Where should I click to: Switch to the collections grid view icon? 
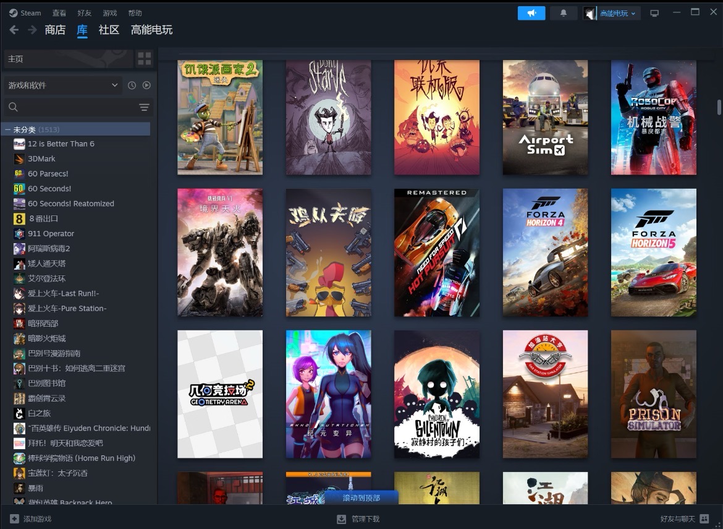tap(144, 59)
